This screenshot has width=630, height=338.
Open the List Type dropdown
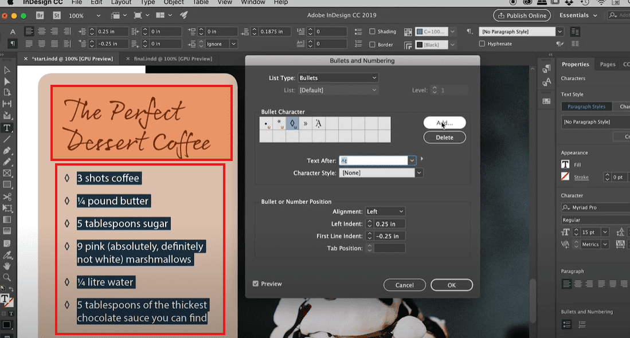338,77
